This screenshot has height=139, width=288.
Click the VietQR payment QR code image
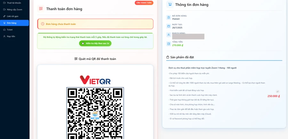[x=95, y=113]
